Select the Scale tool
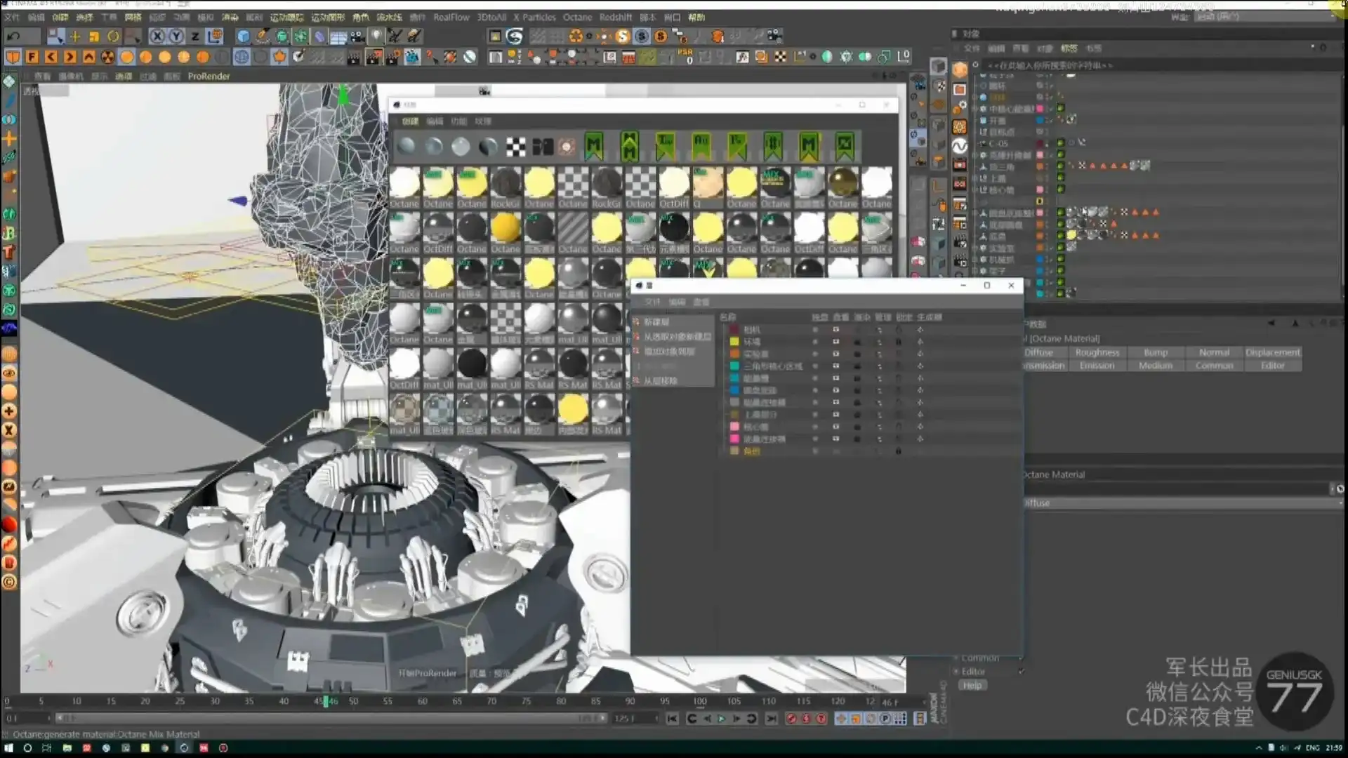The width and height of the screenshot is (1348, 758). pyautogui.click(x=94, y=36)
